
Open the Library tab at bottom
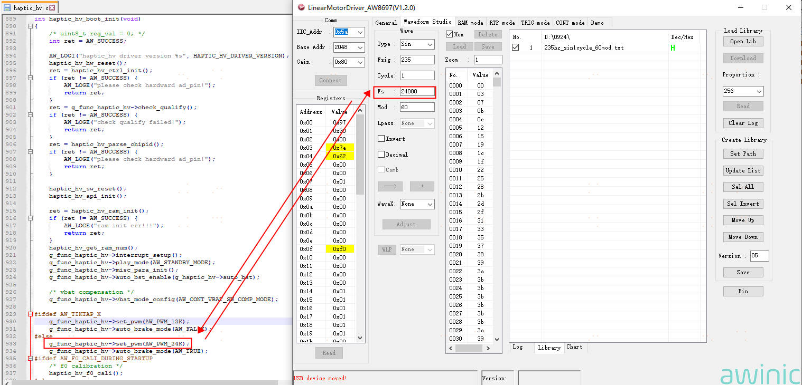click(549, 348)
